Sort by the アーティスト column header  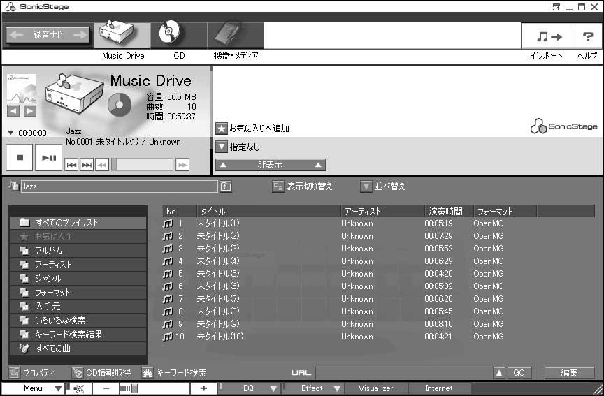tap(382, 212)
